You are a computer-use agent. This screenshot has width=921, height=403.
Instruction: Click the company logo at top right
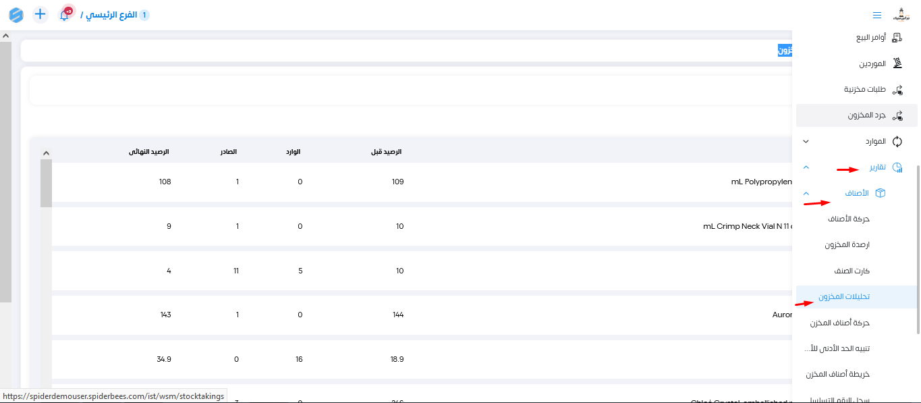coord(901,15)
